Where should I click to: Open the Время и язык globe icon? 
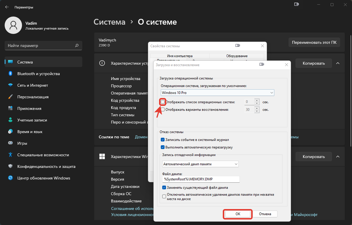[x=11, y=132]
